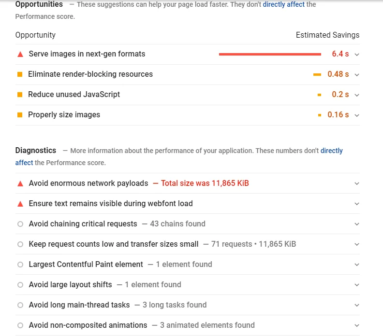The width and height of the screenshot is (383, 336).
Task: Click gray circle icon beside chaining critical requests
Action: (20, 224)
